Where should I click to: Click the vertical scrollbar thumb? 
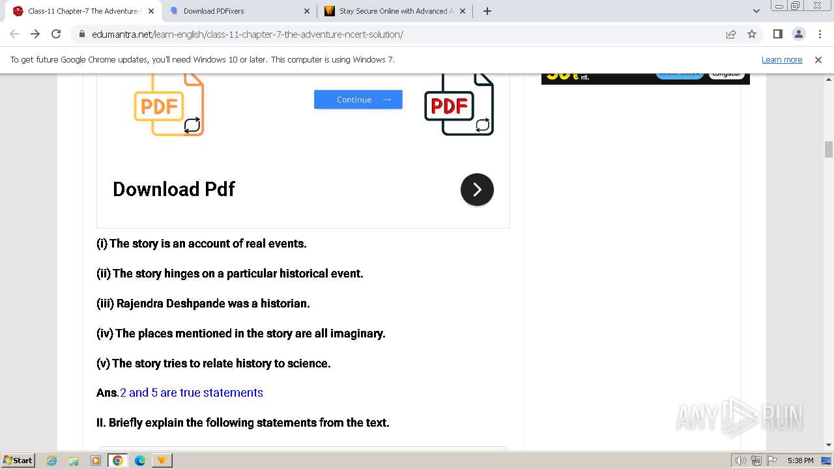click(x=829, y=149)
